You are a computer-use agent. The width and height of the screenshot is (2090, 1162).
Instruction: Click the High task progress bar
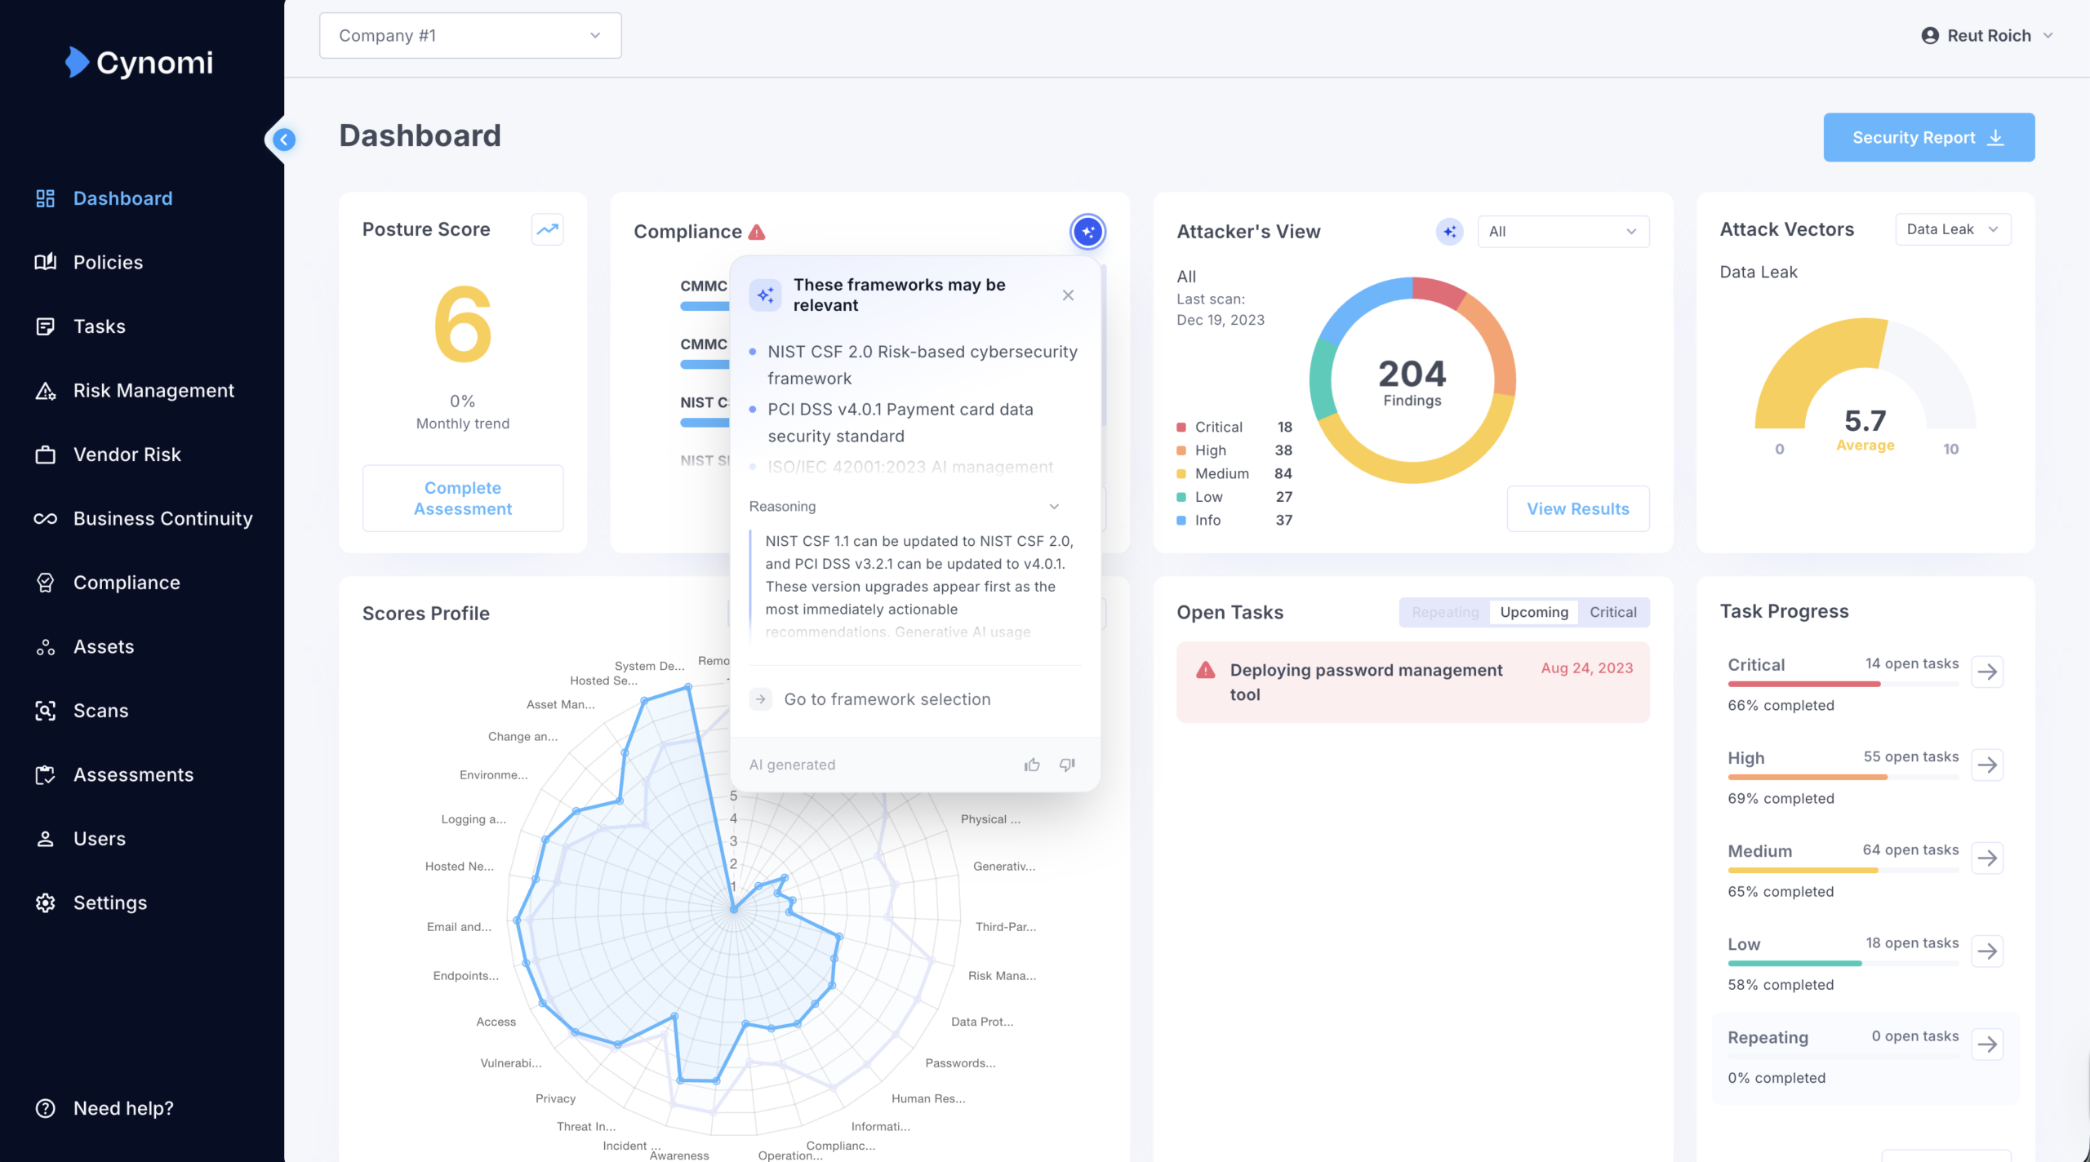point(1843,777)
